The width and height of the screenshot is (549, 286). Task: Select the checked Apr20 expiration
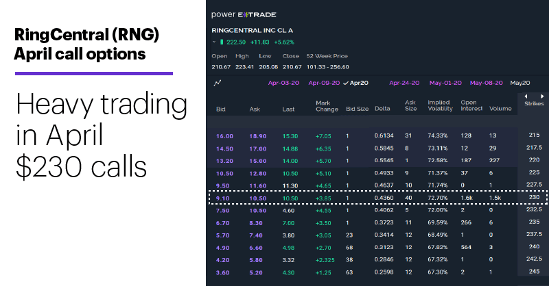(x=355, y=83)
